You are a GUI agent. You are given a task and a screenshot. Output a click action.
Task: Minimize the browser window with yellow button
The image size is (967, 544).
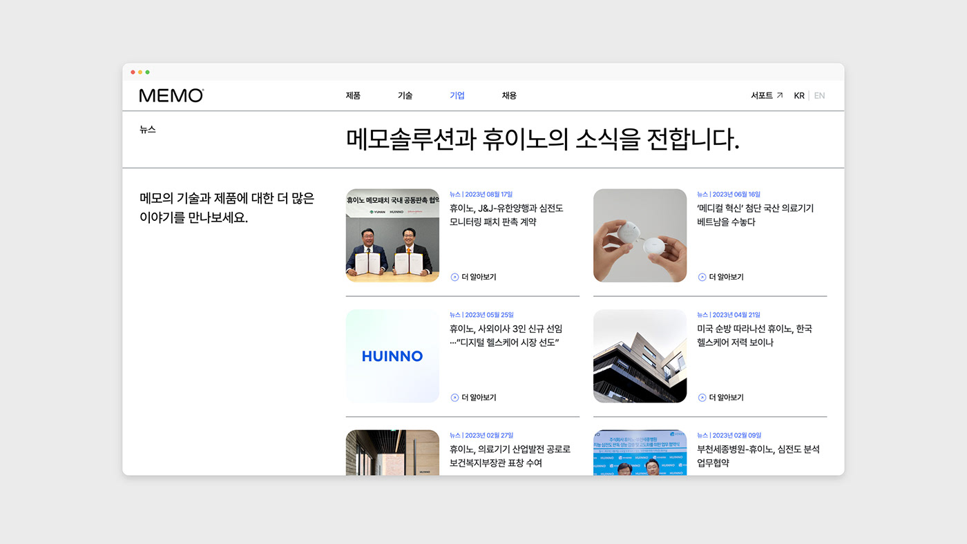140,72
